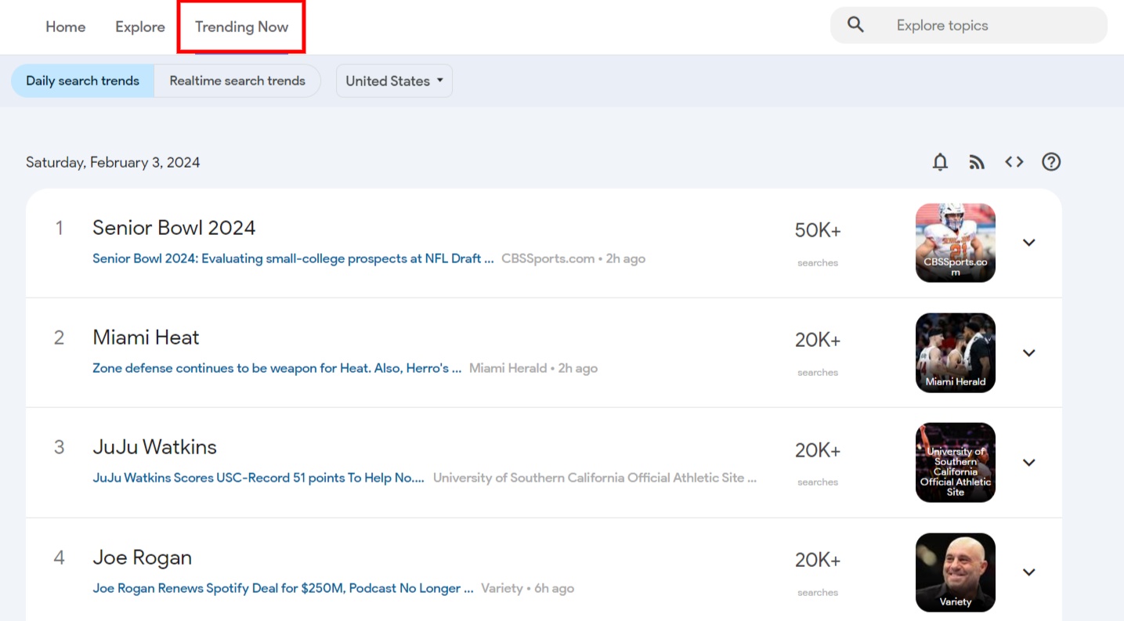Open the United States country dropdown
This screenshot has height=621, width=1124.
coord(394,81)
